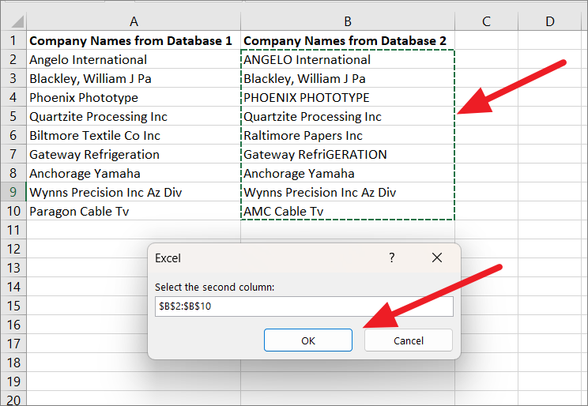This screenshot has width=588, height=406.
Task: Select cell 'Anchorage Yamaha' in column A
Action: click(x=134, y=173)
